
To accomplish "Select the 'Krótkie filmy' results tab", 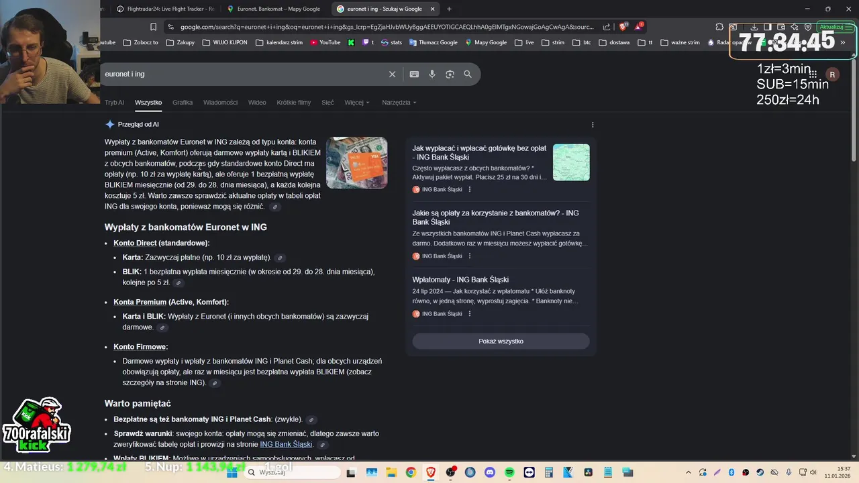I will point(294,103).
